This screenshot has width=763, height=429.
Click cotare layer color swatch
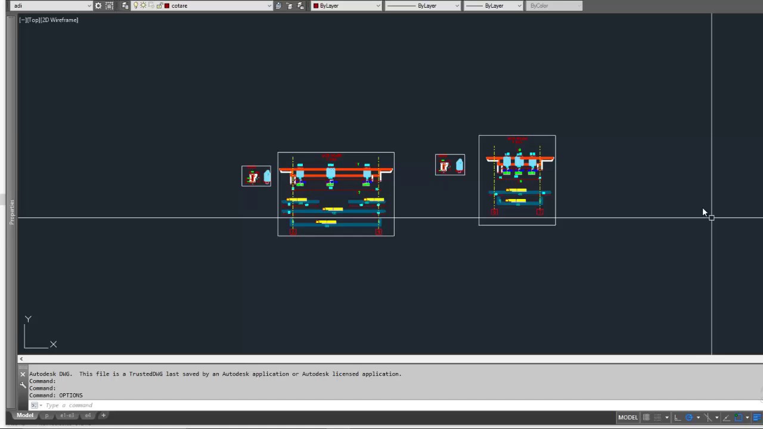pyautogui.click(x=167, y=5)
